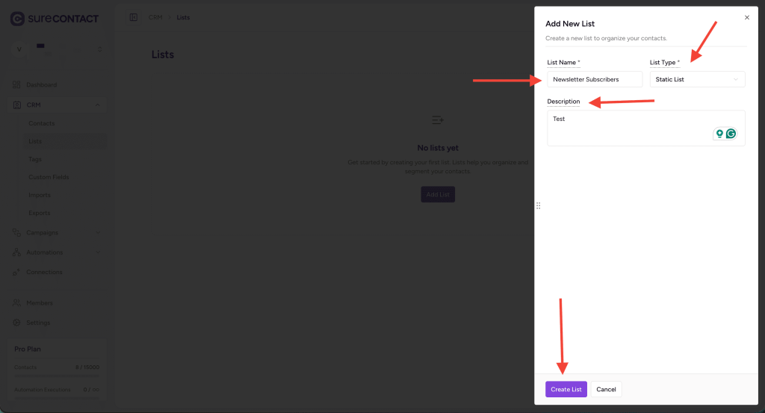Open the List Type dropdown
Screen dimensions: 765x413
click(x=697, y=79)
